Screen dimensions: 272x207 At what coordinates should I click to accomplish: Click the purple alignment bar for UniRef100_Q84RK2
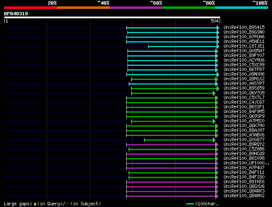click(171, 196)
